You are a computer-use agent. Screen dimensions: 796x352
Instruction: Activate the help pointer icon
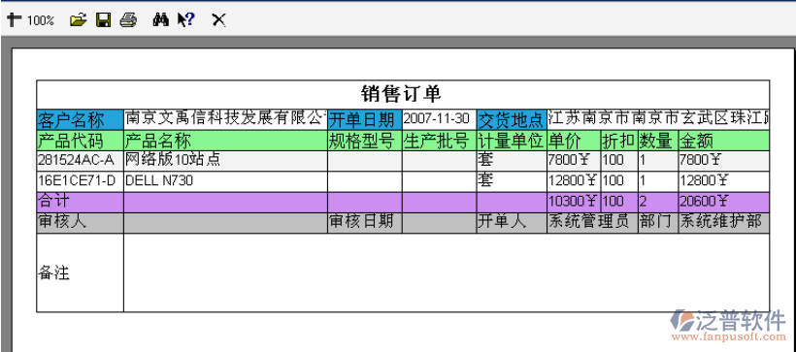tap(185, 20)
